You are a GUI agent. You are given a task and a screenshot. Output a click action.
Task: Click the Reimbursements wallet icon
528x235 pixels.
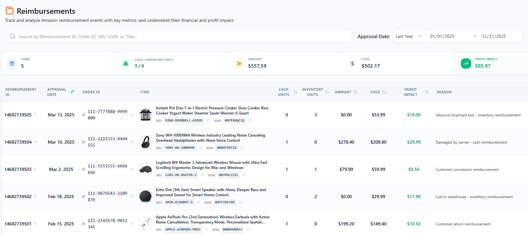click(x=10, y=11)
